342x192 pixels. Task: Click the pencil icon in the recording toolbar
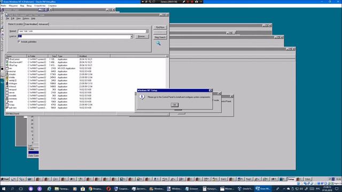point(184,2)
